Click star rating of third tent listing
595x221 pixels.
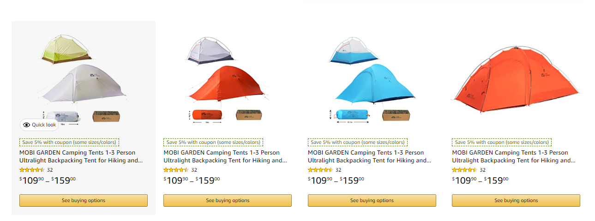click(x=321, y=170)
